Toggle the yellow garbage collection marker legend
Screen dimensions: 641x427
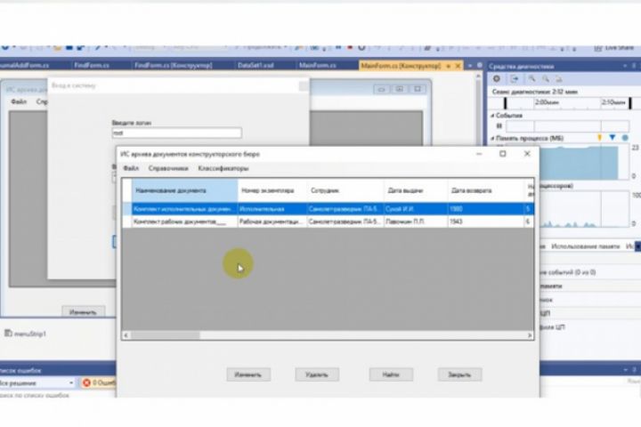coord(600,138)
